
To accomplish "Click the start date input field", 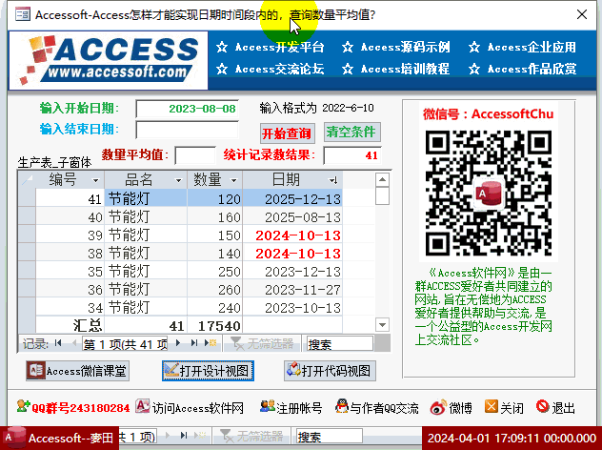I will point(187,109).
